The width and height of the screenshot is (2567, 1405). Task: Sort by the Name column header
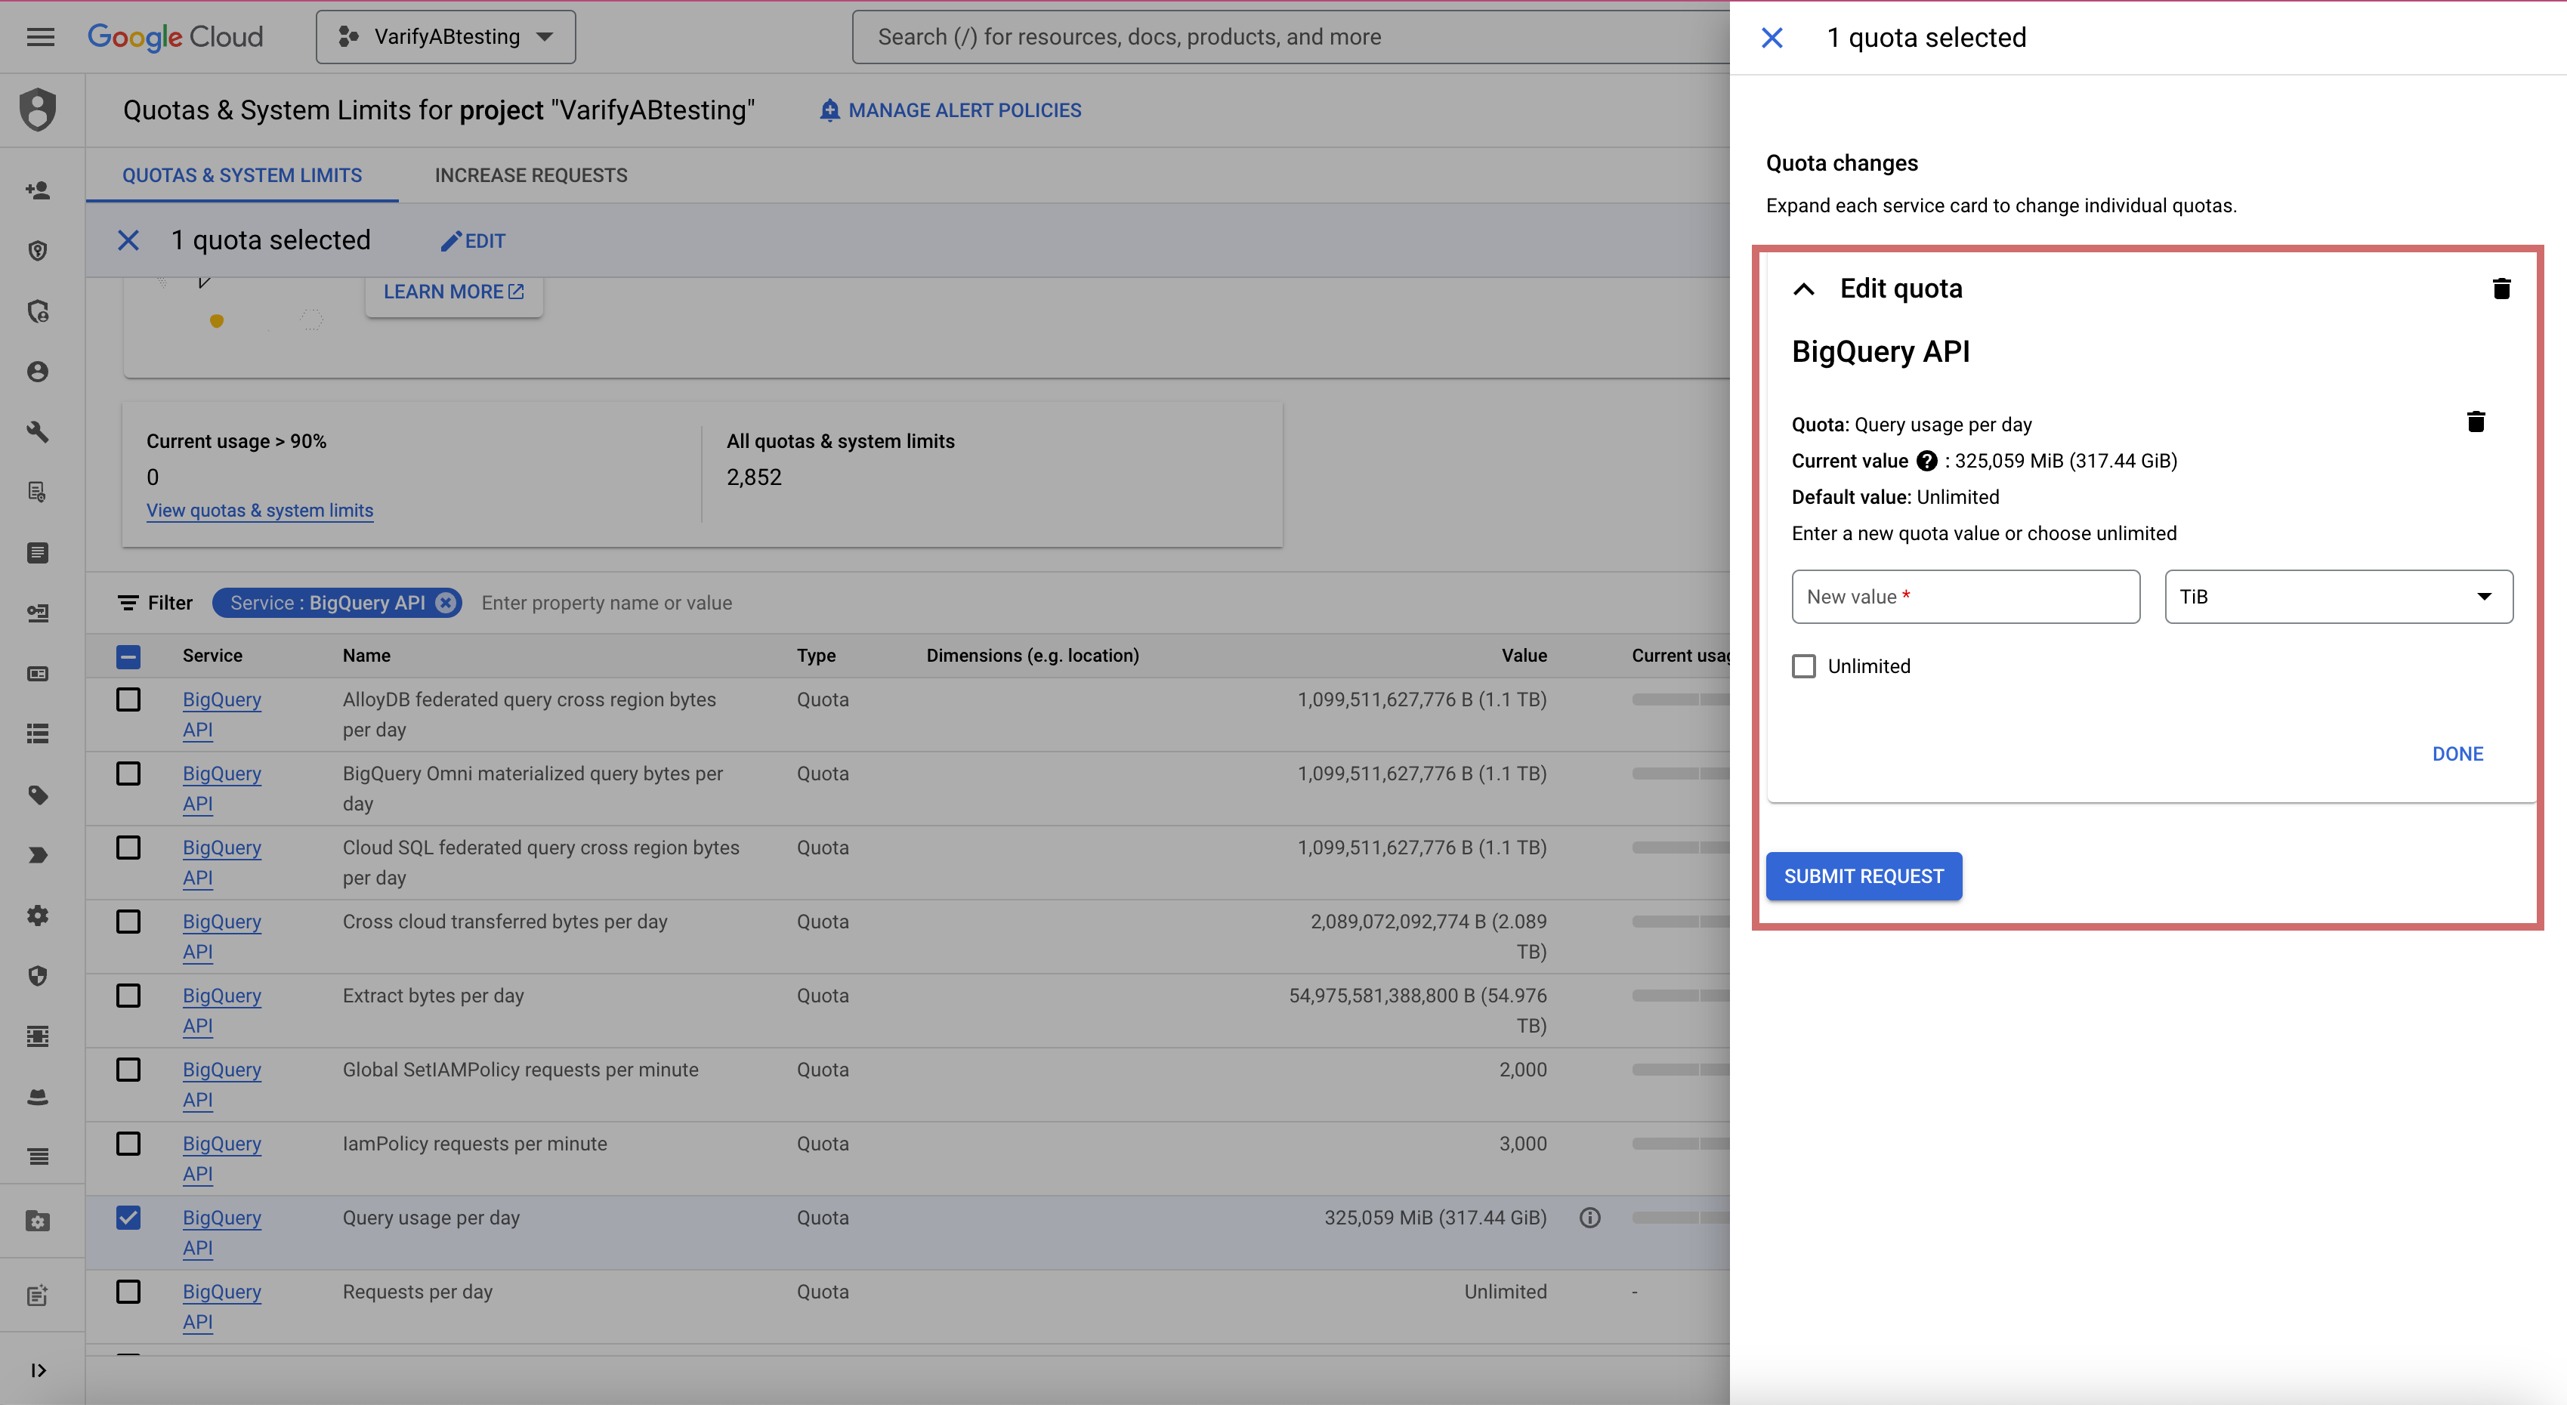click(366, 656)
